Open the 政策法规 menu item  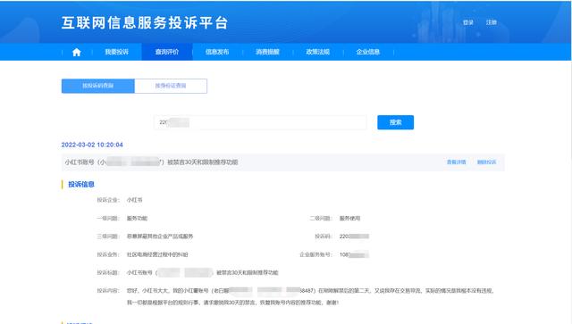tap(318, 52)
